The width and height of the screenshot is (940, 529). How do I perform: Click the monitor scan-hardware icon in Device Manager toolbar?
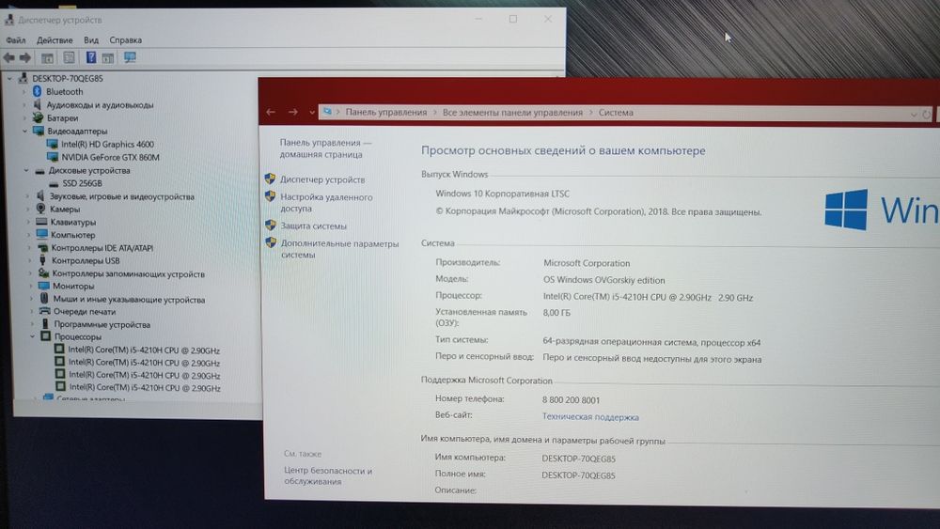point(130,57)
